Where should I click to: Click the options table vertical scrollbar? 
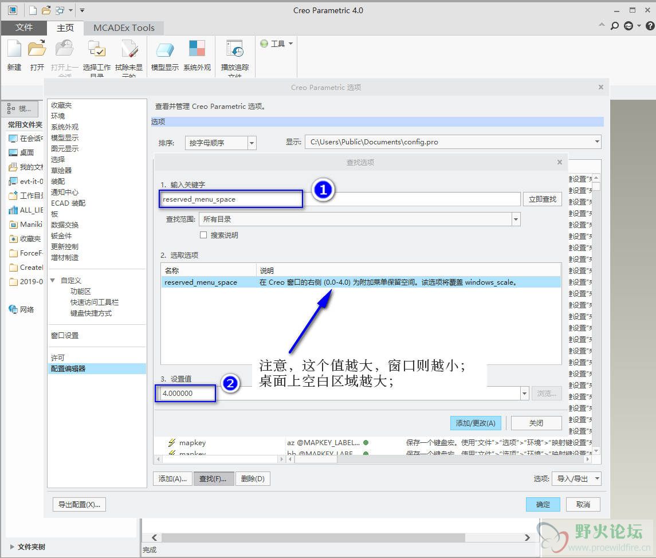[x=596, y=314]
